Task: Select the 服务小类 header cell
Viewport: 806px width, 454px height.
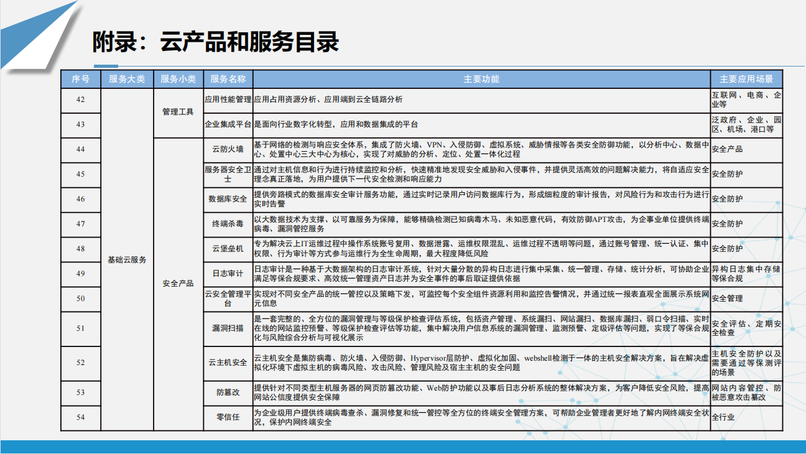Action: coord(178,79)
